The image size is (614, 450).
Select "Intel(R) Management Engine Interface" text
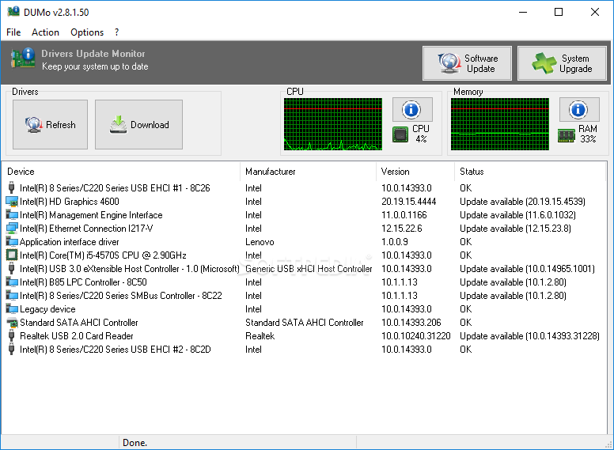tap(91, 215)
